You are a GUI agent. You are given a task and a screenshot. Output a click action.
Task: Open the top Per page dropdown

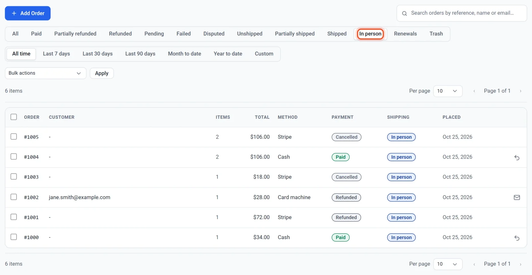tap(448, 91)
